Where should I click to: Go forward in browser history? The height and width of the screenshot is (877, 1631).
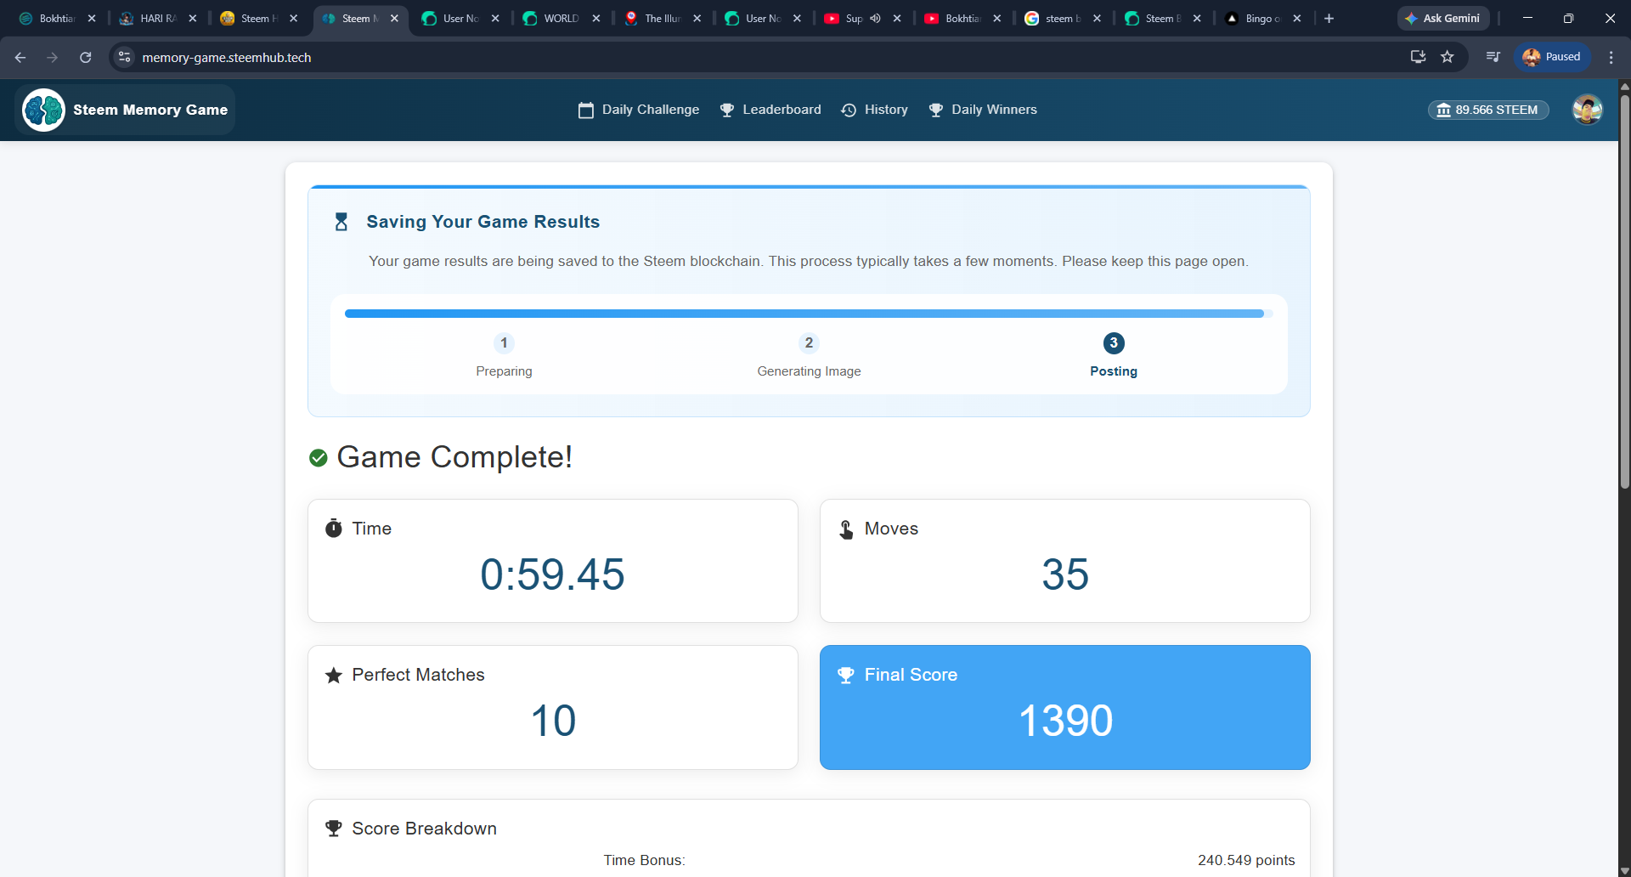tap(53, 57)
